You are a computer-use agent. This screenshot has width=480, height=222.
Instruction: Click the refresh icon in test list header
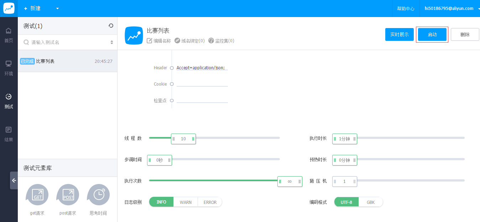pos(111,26)
